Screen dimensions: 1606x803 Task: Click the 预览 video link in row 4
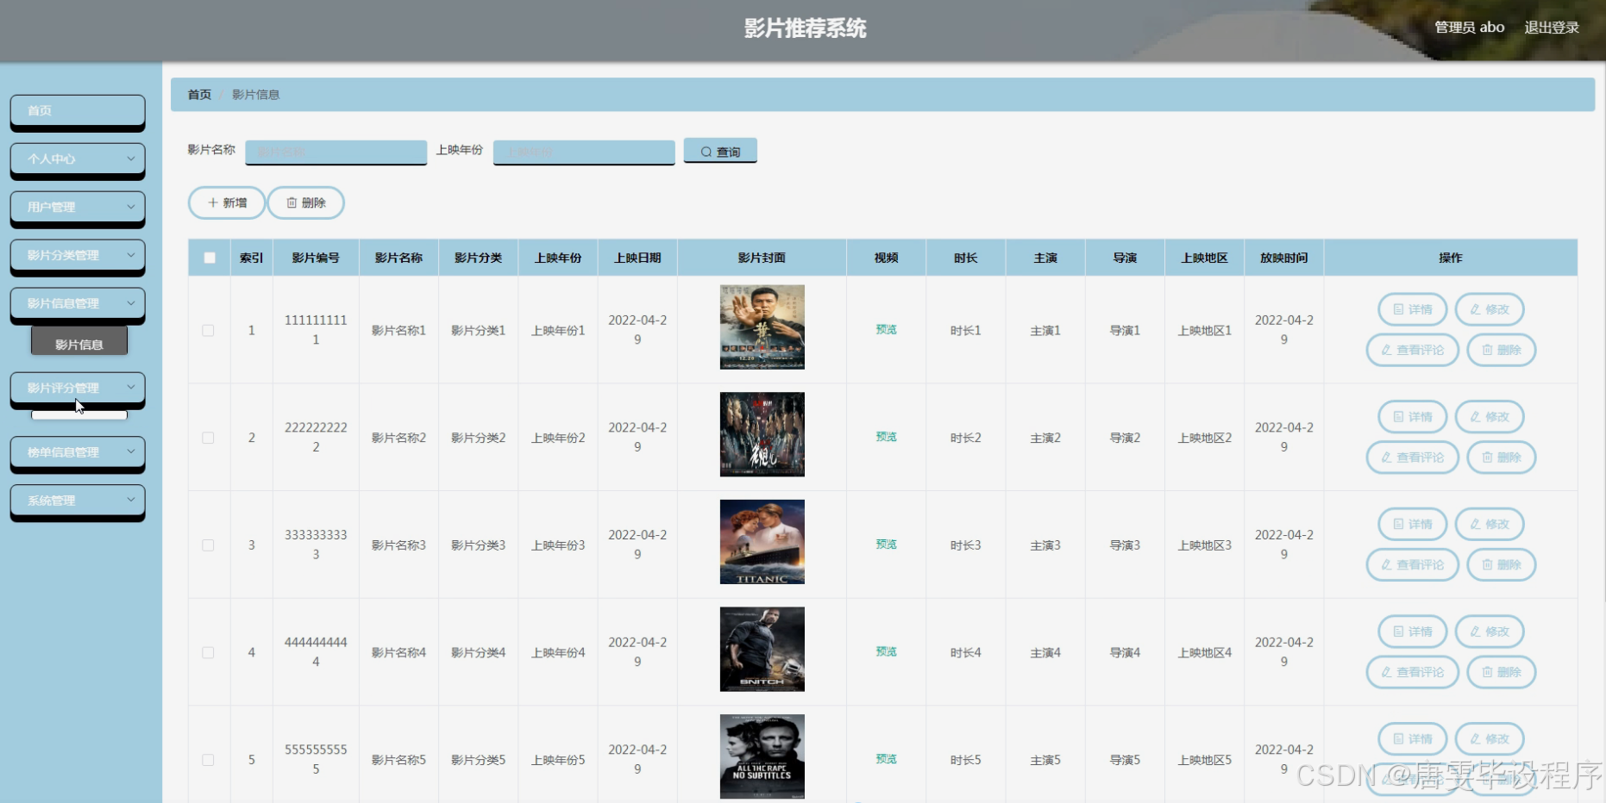click(887, 652)
